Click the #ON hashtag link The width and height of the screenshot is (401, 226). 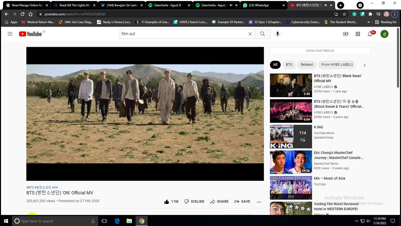click(55, 187)
